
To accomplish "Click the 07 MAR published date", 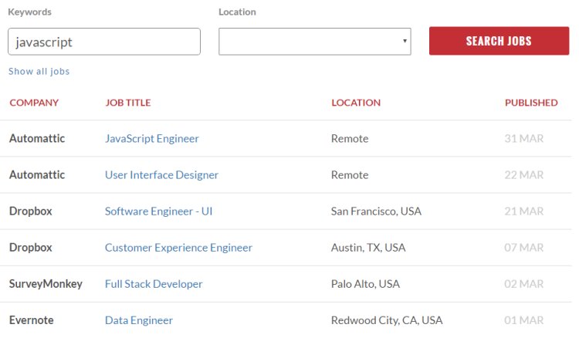I will [x=524, y=247].
